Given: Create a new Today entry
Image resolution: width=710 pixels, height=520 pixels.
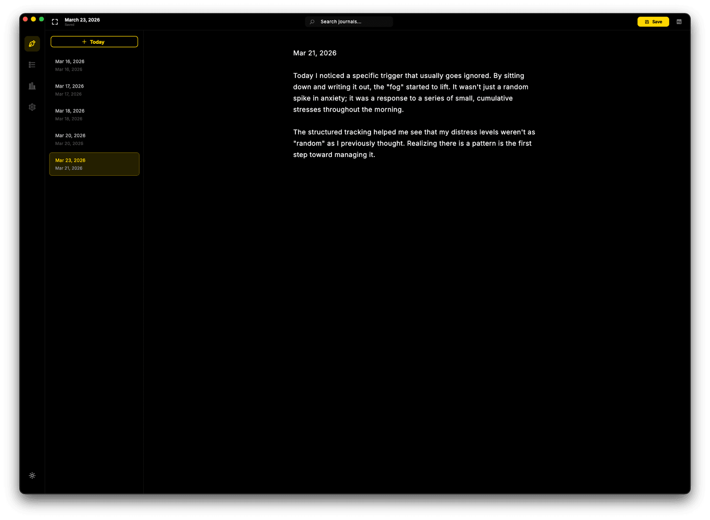Looking at the screenshot, I should (94, 42).
